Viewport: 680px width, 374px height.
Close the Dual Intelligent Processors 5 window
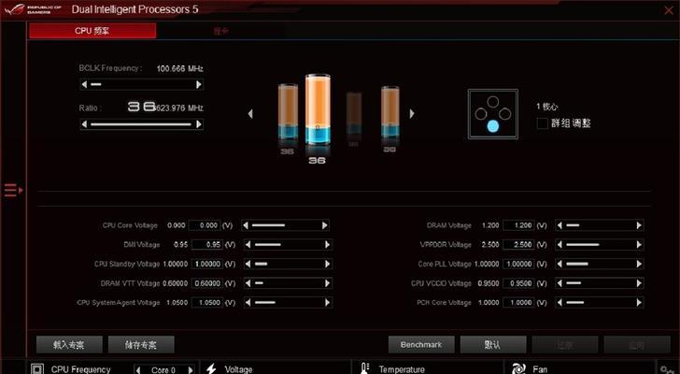point(668,10)
